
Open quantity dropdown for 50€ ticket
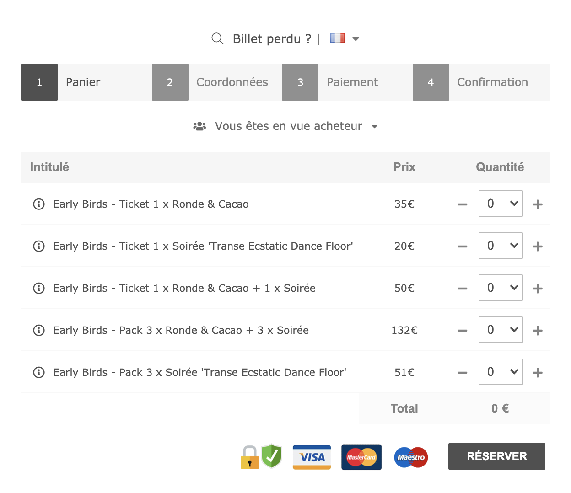pos(501,288)
